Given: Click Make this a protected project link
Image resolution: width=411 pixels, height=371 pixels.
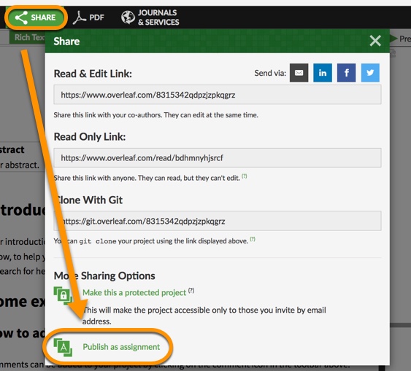Looking at the screenshot, I should point(134,292).
